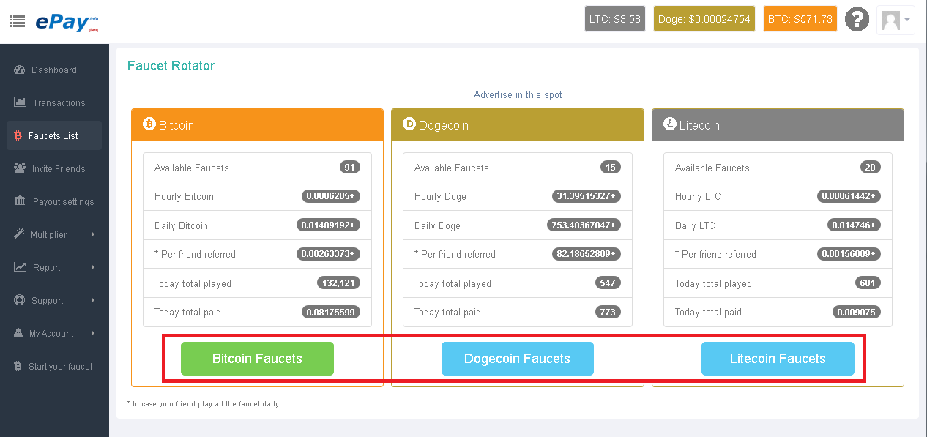This screenshot has height=437, width=927.
Task: Click Hourly Doge value 31.39515327+
Action: click(x=586, y=196)
